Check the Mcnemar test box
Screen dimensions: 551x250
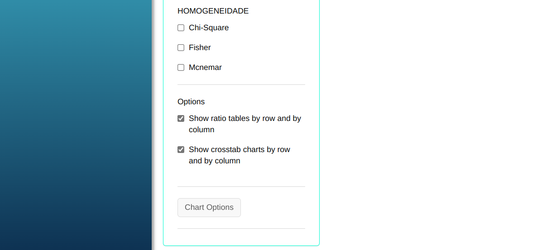181,68
